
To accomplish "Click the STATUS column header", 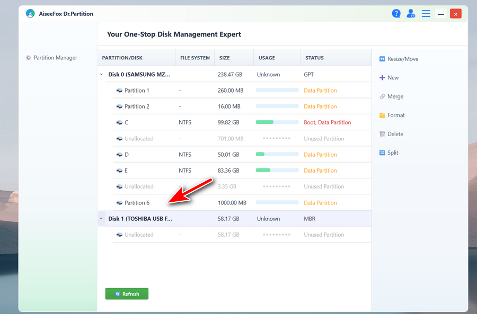I will pos(336,58).
